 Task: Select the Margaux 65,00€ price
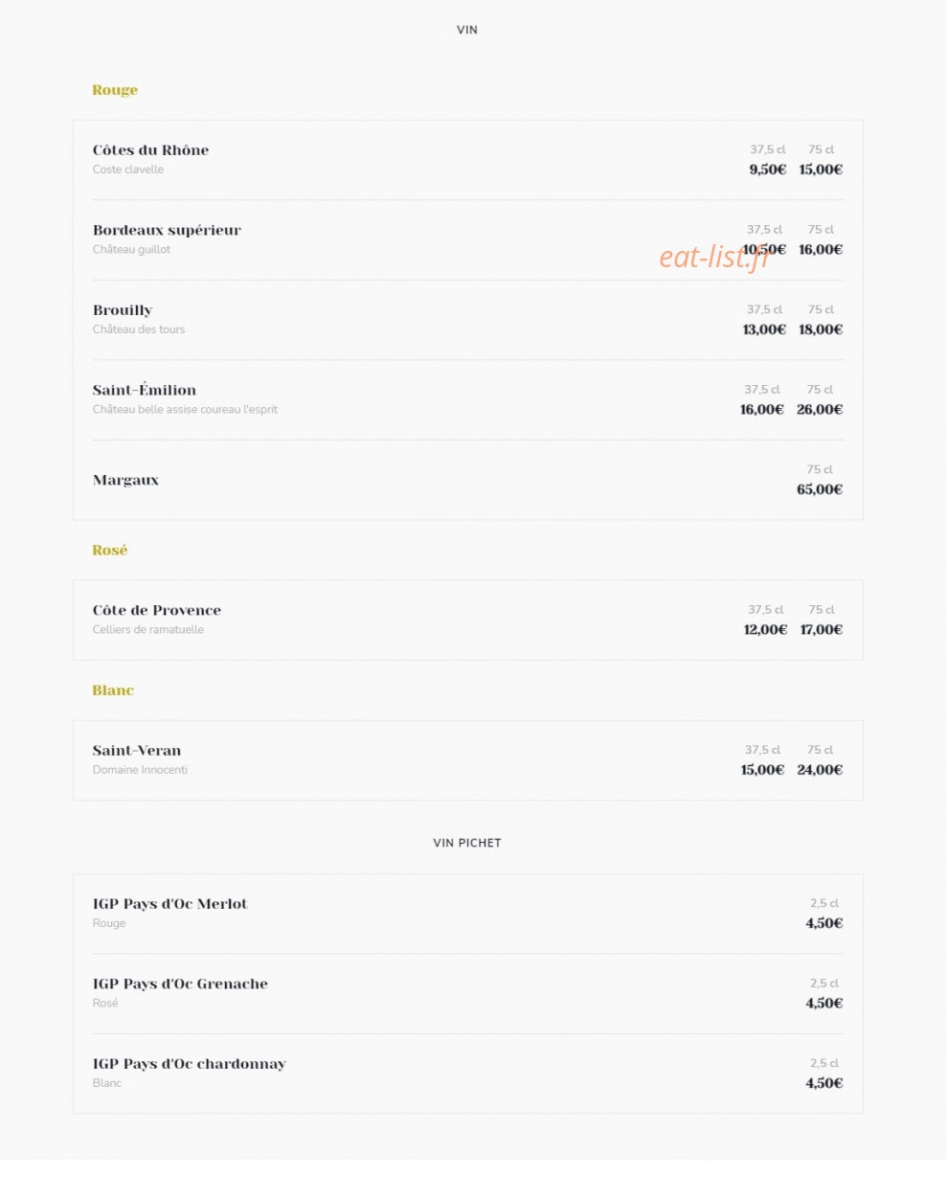(x=820, y=489)
